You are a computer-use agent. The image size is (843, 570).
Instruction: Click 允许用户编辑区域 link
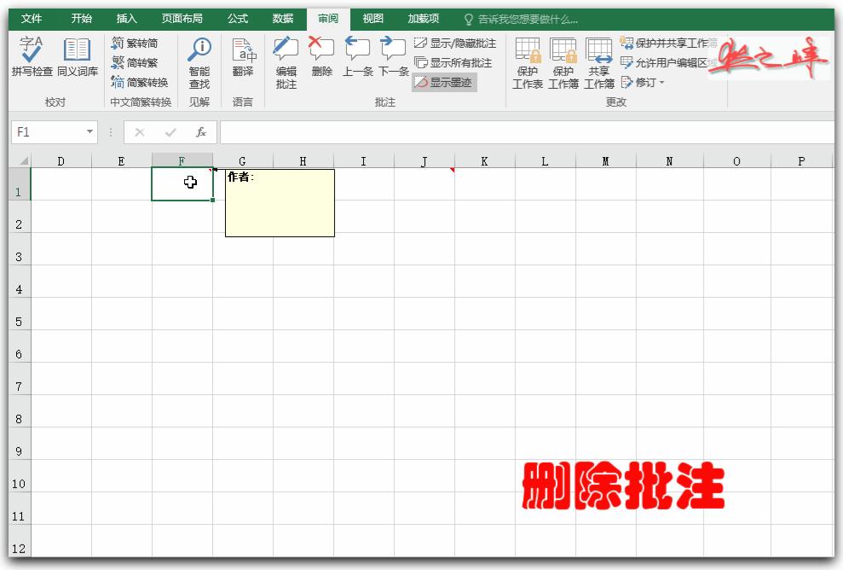pos(673,61)
